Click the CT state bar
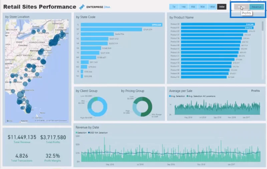Image resolution: width=267 pixels, height=169 pixels. click(x=97, y=34)
